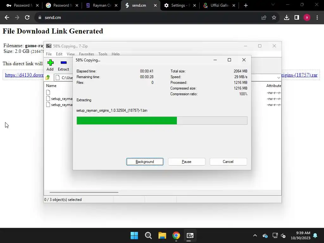This screenshot has height=243, width=324.
Task: Cancel the copying operation
Action: point(228,162)
